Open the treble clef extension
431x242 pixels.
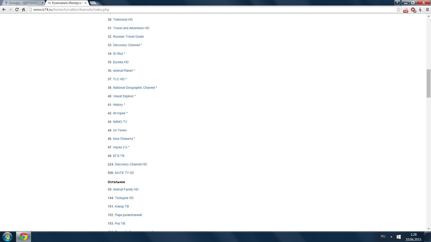[420, 10]
